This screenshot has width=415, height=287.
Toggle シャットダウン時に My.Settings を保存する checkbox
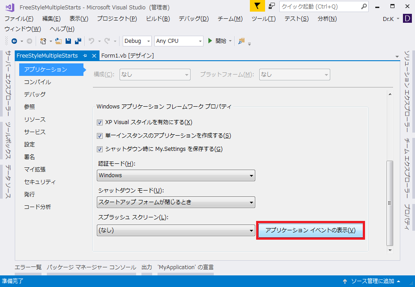tap(100, 149)
